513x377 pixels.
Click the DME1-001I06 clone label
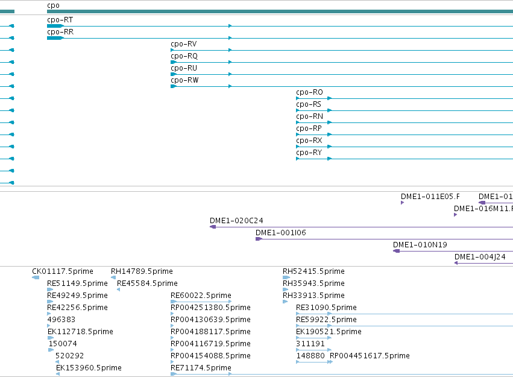click(x=281, y=233)
